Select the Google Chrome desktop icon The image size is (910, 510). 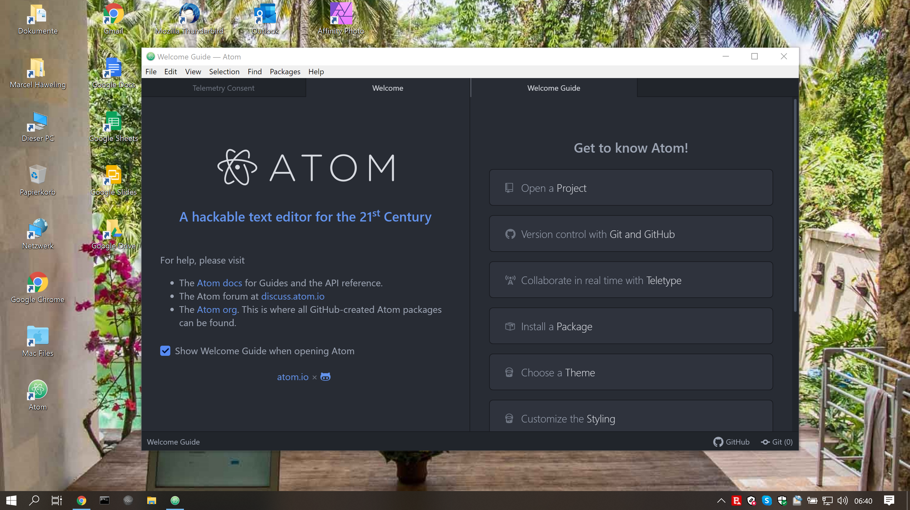[x=38, y=288]
